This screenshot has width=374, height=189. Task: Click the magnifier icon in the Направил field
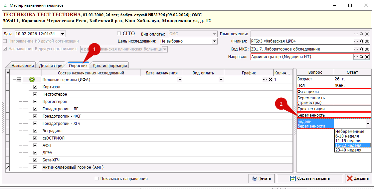(x=361, y=57)
